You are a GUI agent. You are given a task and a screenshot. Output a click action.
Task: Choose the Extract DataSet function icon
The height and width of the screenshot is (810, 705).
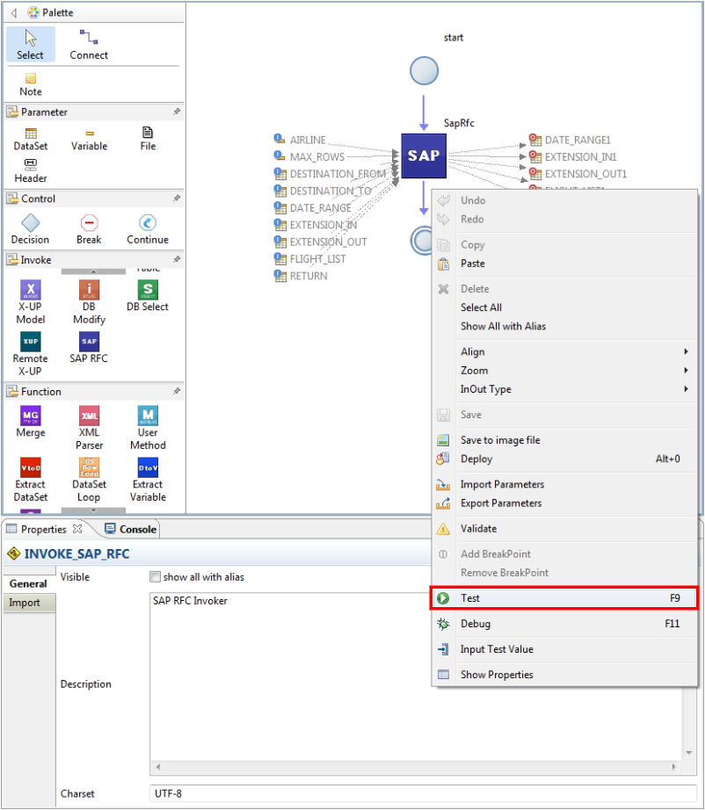tap(31, 480)
